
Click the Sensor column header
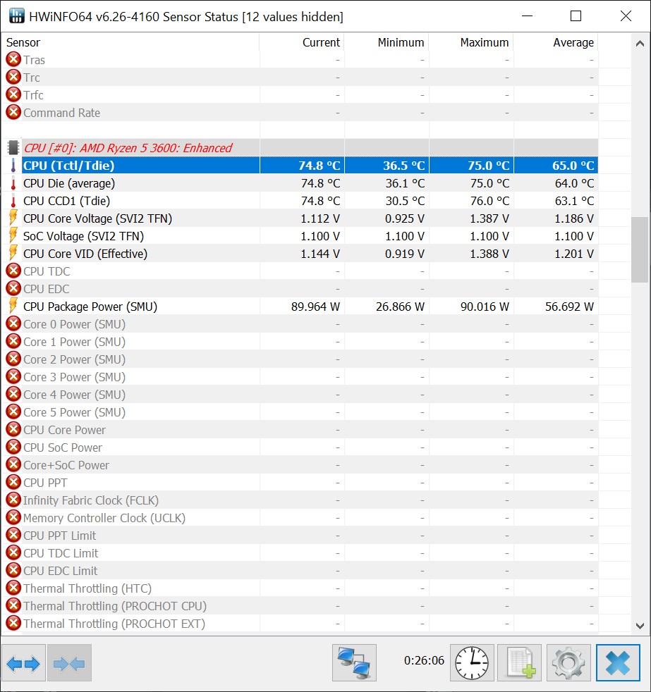coord(130,42)
